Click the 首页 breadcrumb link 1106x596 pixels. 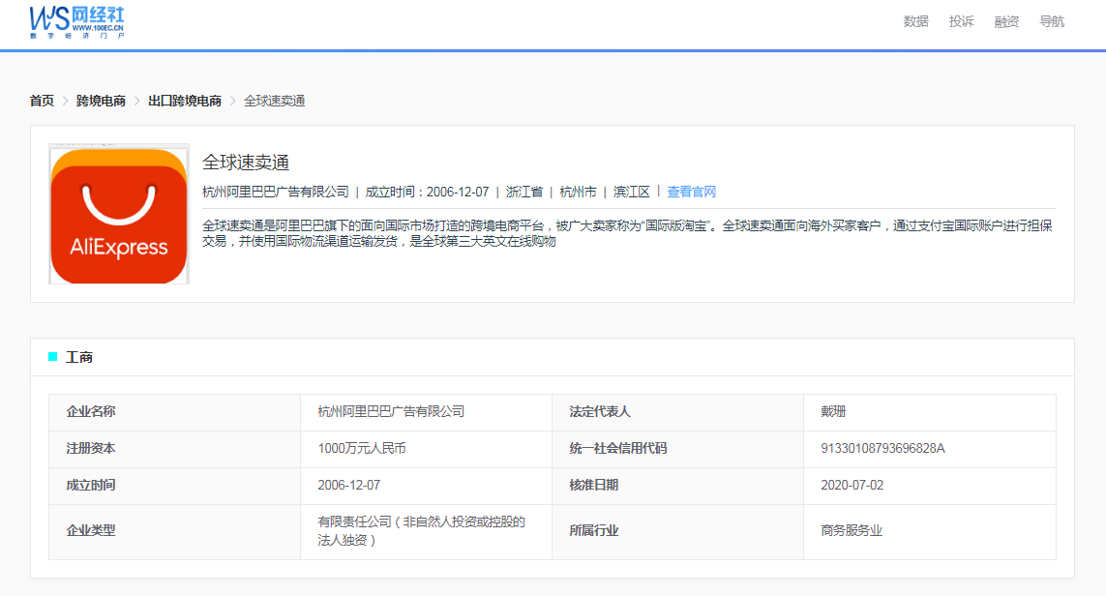pos(40,100)
